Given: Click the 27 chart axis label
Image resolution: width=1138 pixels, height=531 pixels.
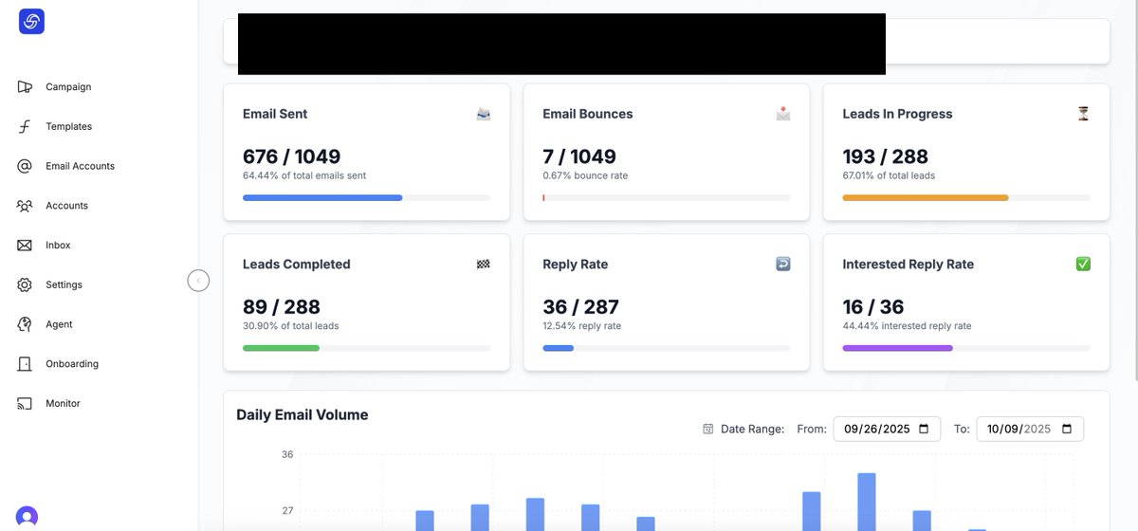Looking at the screenshot, I should pyautogui.click(x=287, y=511).
